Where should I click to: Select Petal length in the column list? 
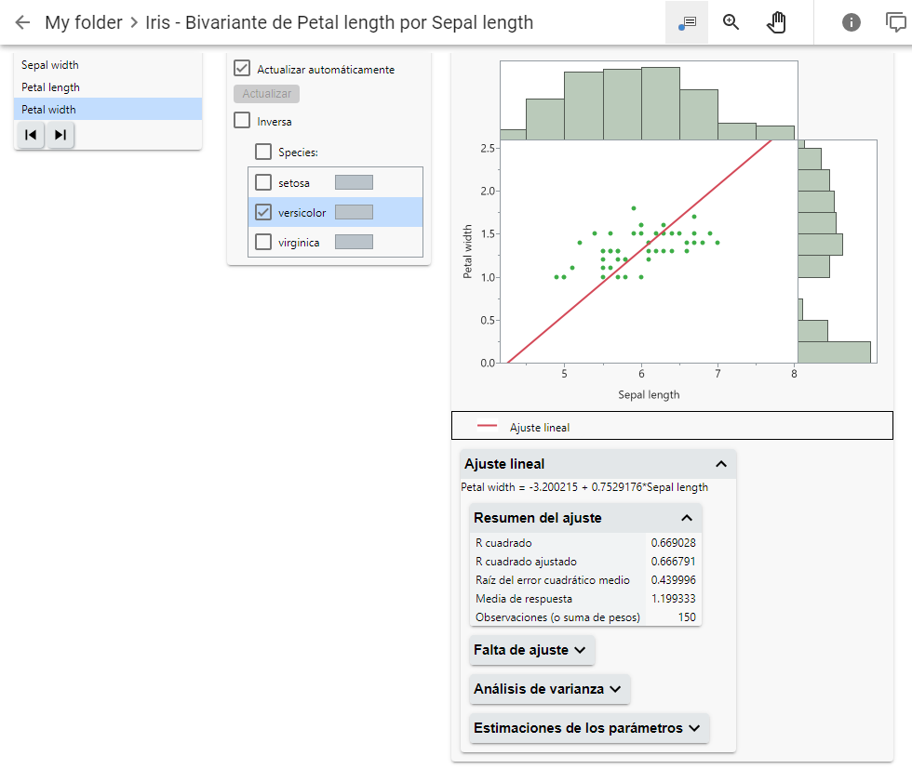point(51,87)
